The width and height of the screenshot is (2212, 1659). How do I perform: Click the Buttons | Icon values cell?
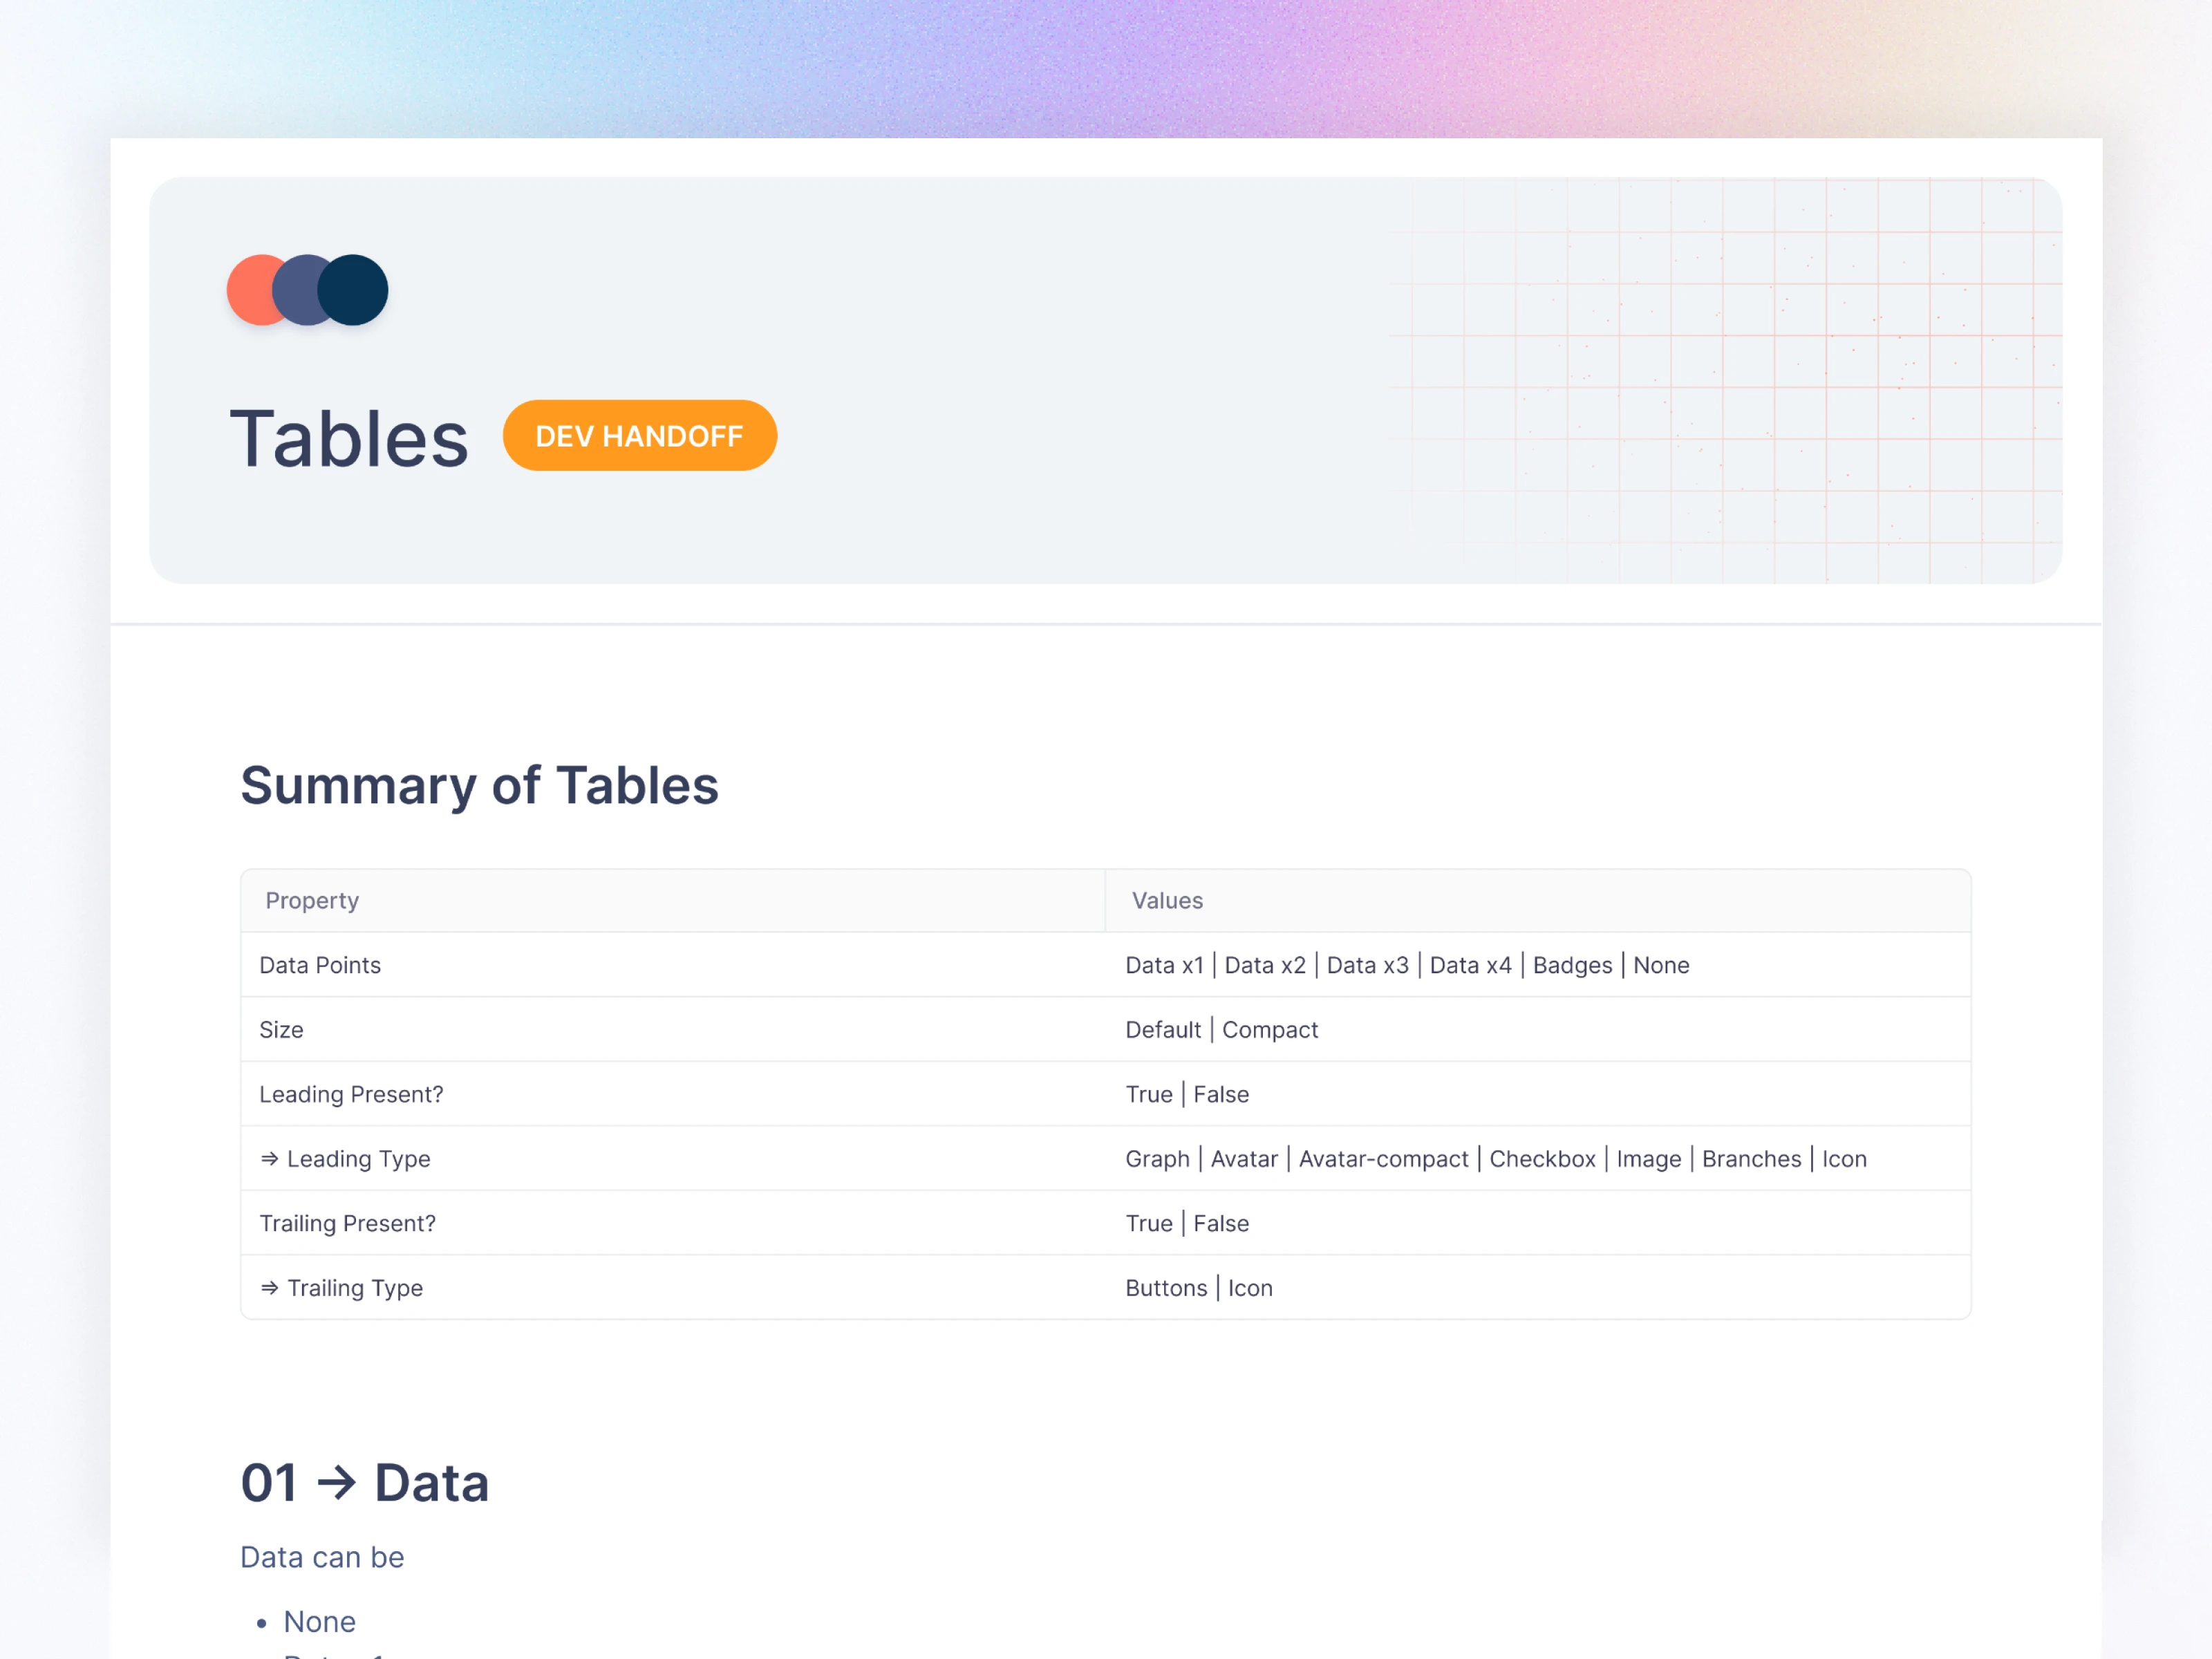tap(1199, 1288)
